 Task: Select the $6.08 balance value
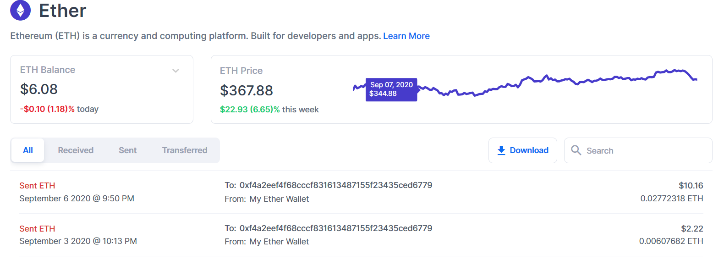39,89
